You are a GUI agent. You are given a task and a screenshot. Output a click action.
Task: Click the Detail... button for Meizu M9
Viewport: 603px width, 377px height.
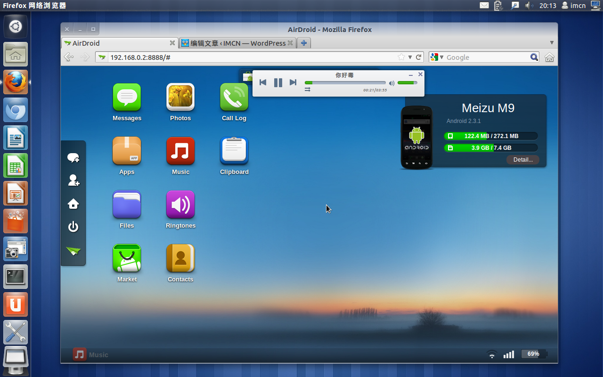coord(523,160)
